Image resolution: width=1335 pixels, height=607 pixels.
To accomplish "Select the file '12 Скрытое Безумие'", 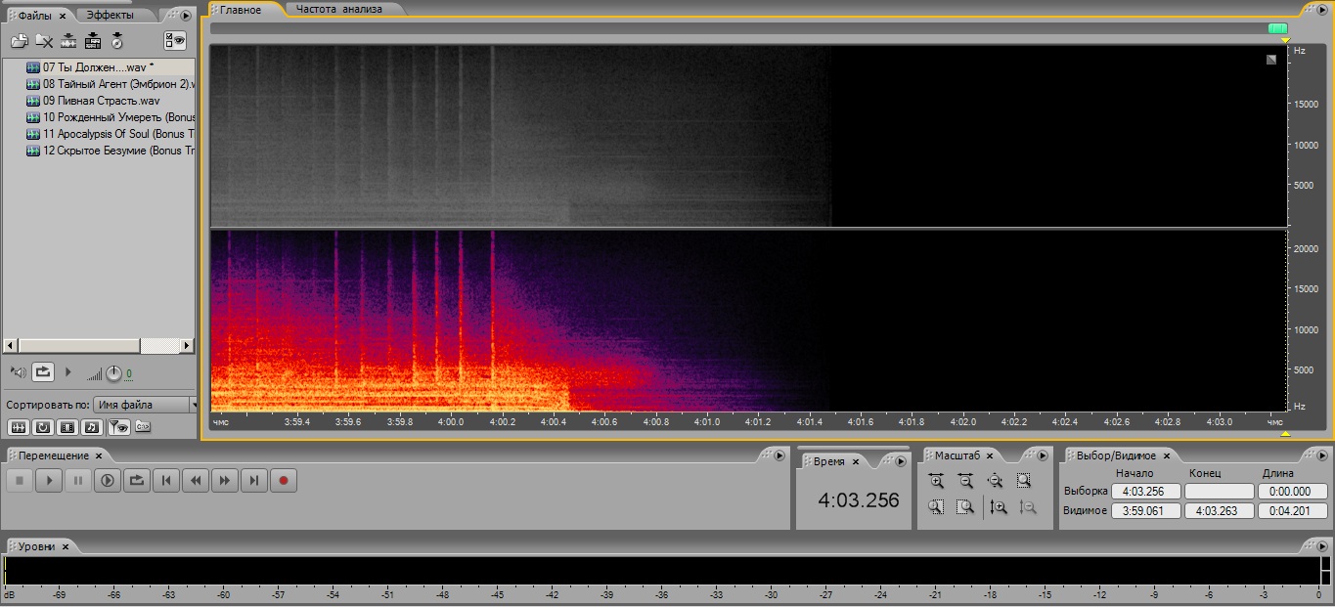I will click(x=111, y=151).
